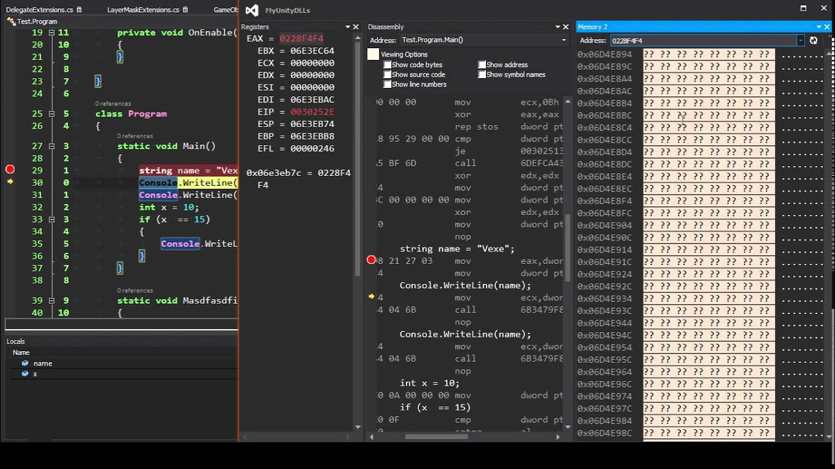Click 'if (x == 15)' line in Disassembly

435,407
